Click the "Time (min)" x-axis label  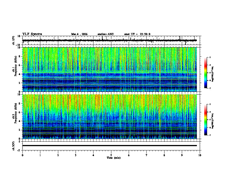(x=114, y=158)
